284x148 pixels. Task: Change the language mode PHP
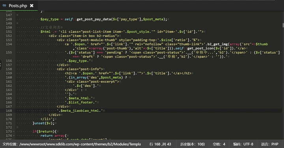click(269, 144)
